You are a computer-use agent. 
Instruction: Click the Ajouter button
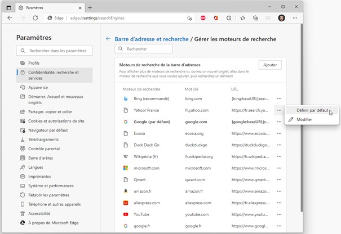click(x=270, y=65)
